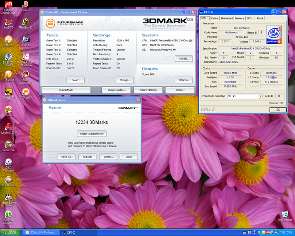Open the SPD tab in CPU-Z
Viewport: 295px width, 236px height.
[249, 18]
